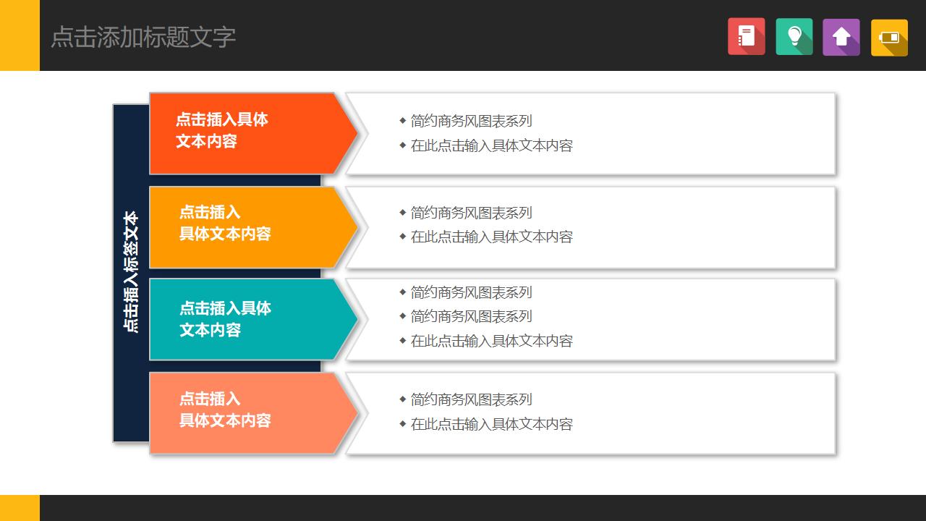Viewport: 926px width, 521px height.
Task: Click the yellow battery icon
Action: 889,38
